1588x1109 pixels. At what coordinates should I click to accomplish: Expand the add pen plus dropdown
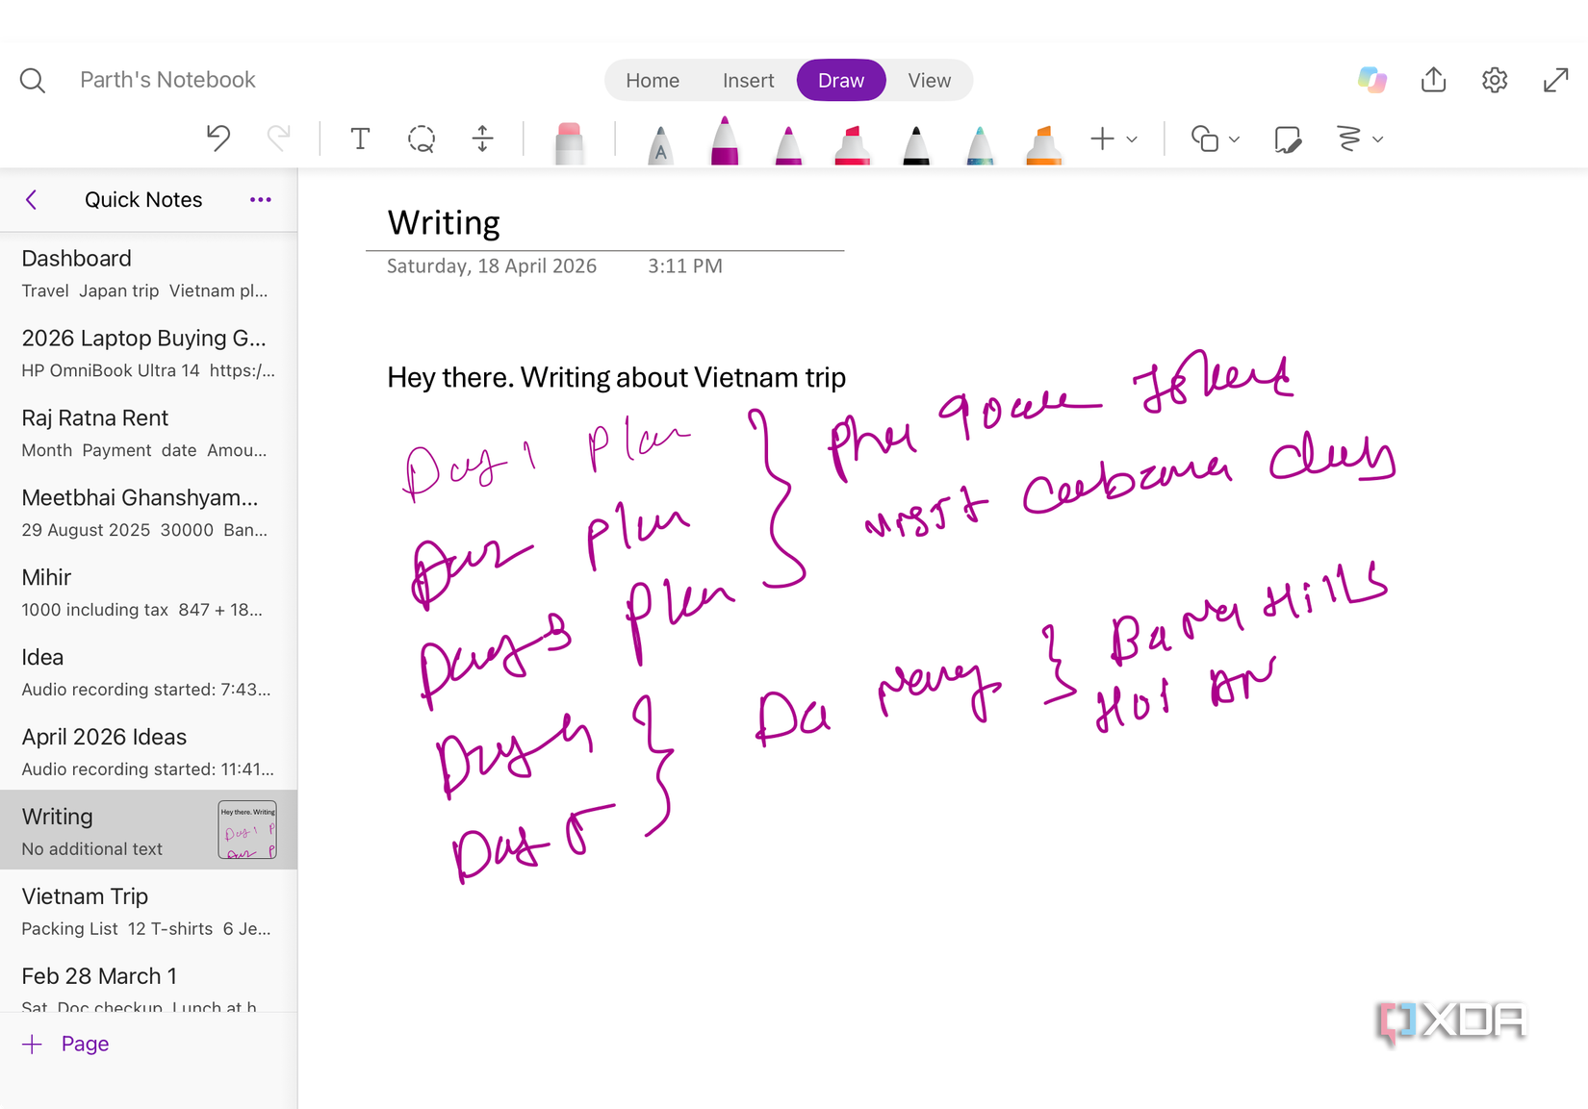pos(1114,139)
